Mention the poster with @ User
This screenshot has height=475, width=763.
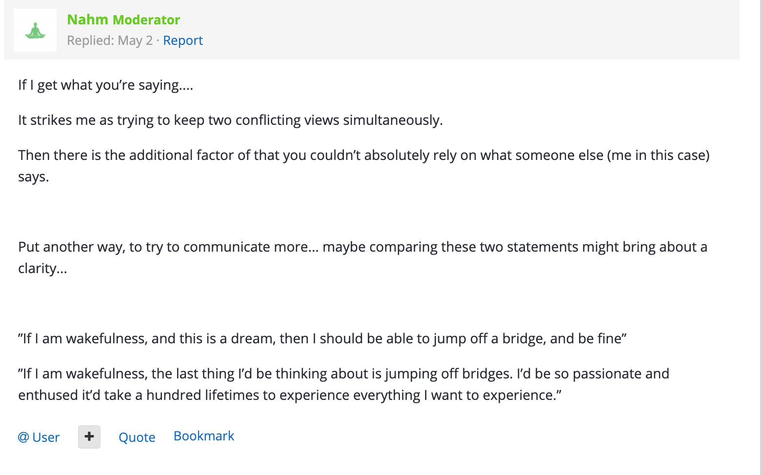click(x=39, y=437)
